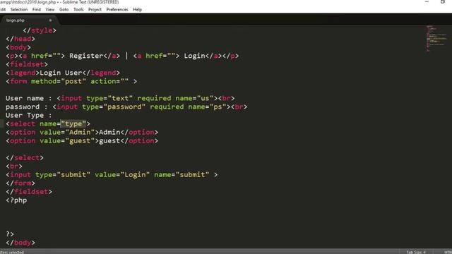The height and width of the screenshot is (254, 452).
Task: Click the closing fieldset tag line
Action: click(x=29, y=192)
